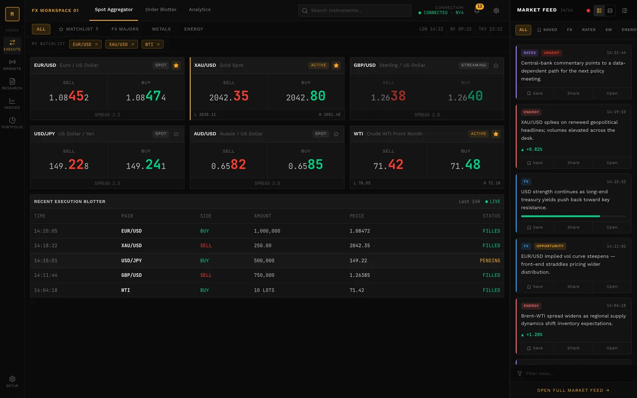Open the Execute space in sidebar

tap(12, 45)
